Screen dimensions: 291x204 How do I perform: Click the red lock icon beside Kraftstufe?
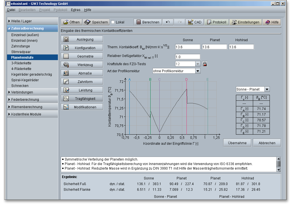tap(205, 64)
